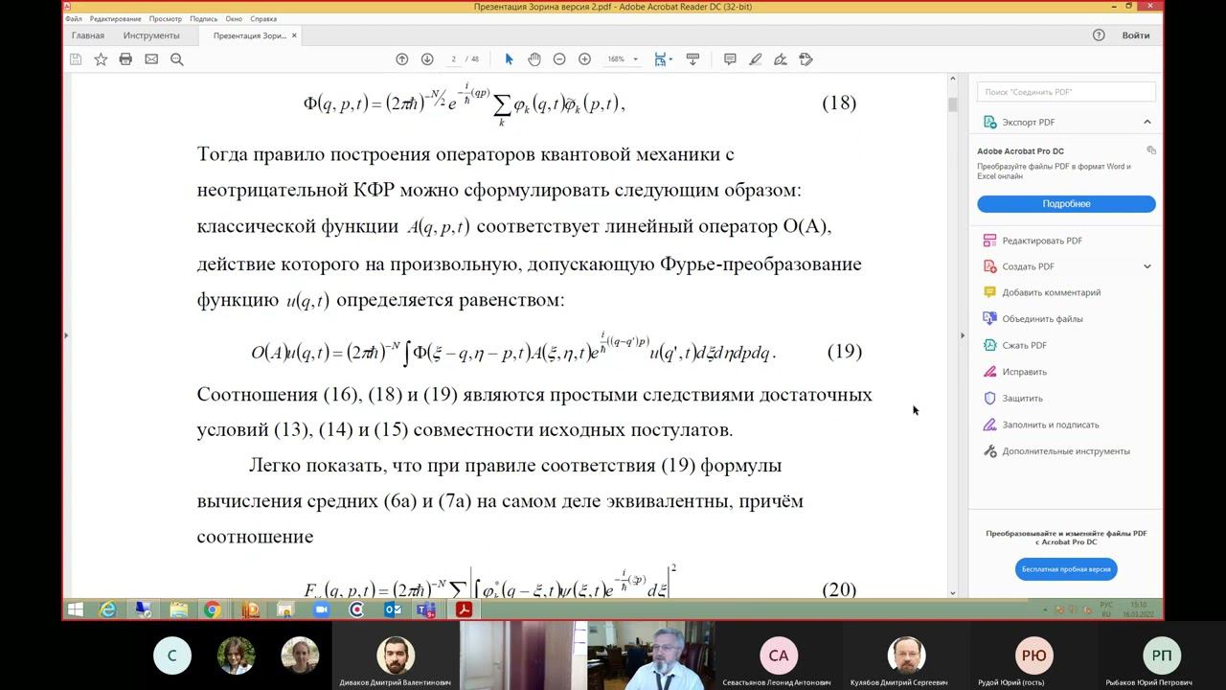1226x690 pixels.
Task: Open the help question mark icon
Action: pos(1099,35)
